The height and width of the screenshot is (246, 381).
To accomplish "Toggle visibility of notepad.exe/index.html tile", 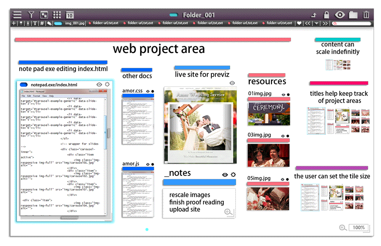I will pyautogui.click(x=99, y=85).
